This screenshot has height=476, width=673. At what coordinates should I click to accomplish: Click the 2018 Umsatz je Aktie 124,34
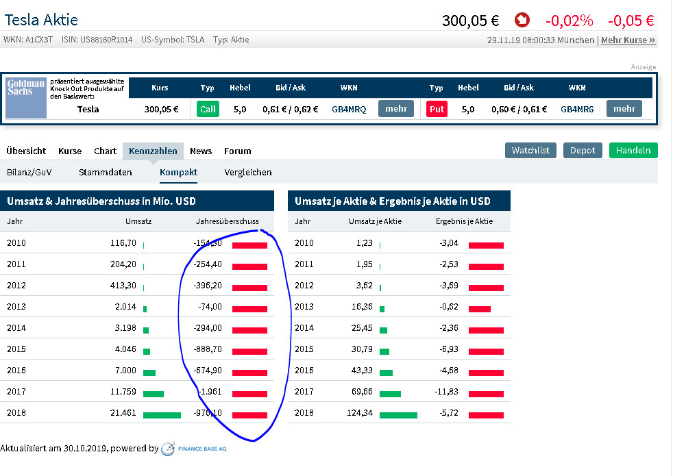point(360,413)
